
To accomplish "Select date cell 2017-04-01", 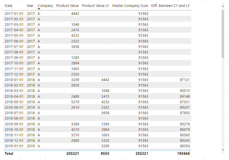I will click(x=14, y=30).
